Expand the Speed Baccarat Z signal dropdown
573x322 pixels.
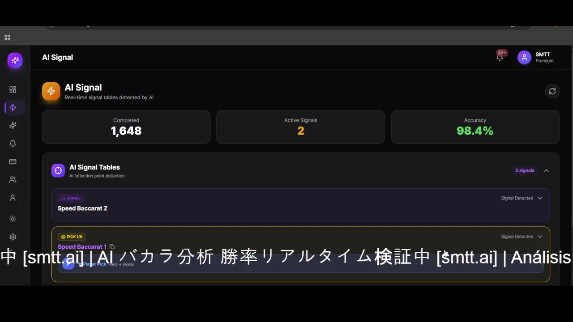tap(540, 198)
